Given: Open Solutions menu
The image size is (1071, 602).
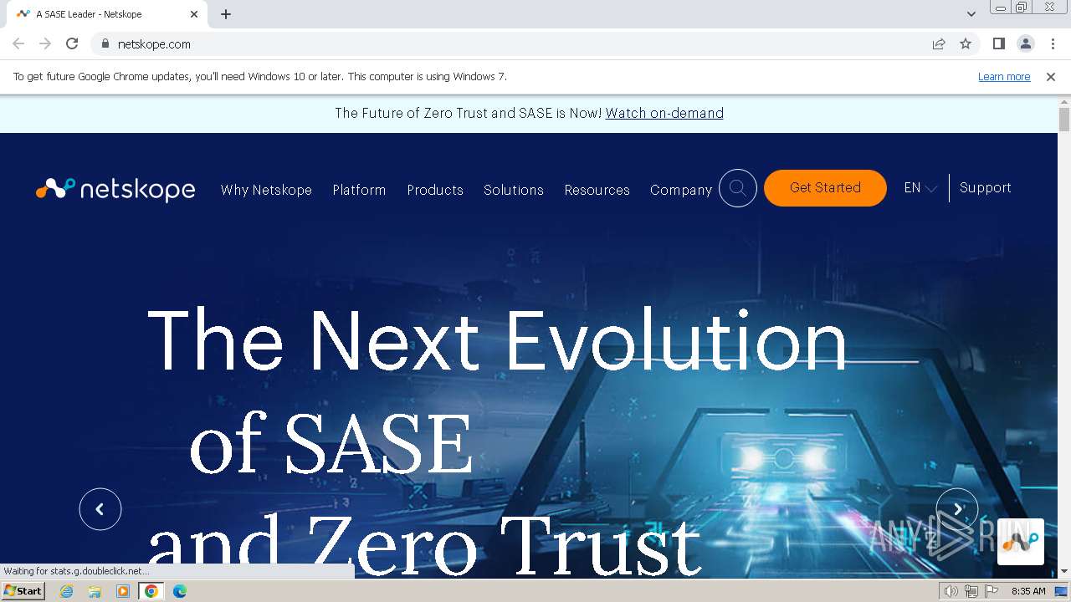Looking at the screenshot, I should pyautogui.click(x=514, y=190).
